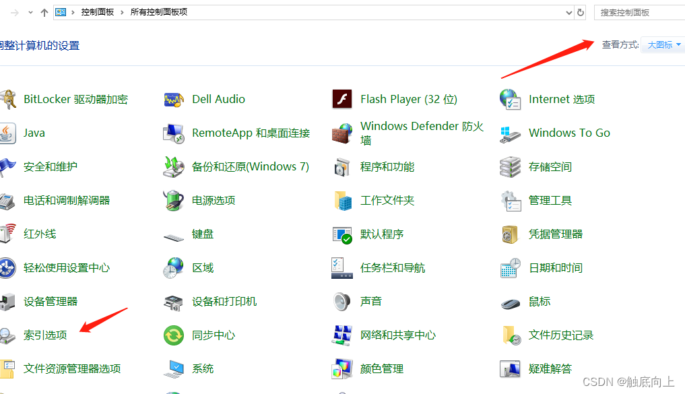Click the refresh button beside address bar
This screenshot has width=685, height=394.
pos(581,13)
